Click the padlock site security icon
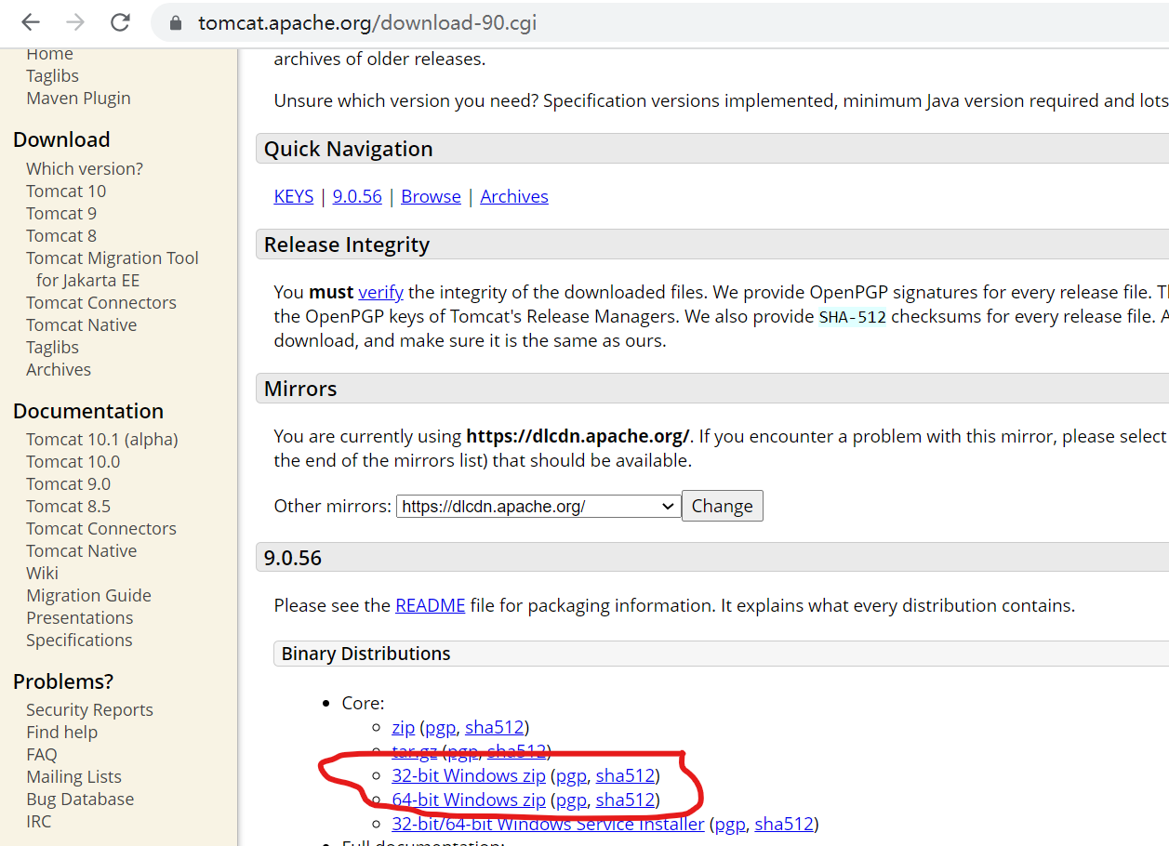Viewport: 1169px width, 846px height. click(175, 23)
